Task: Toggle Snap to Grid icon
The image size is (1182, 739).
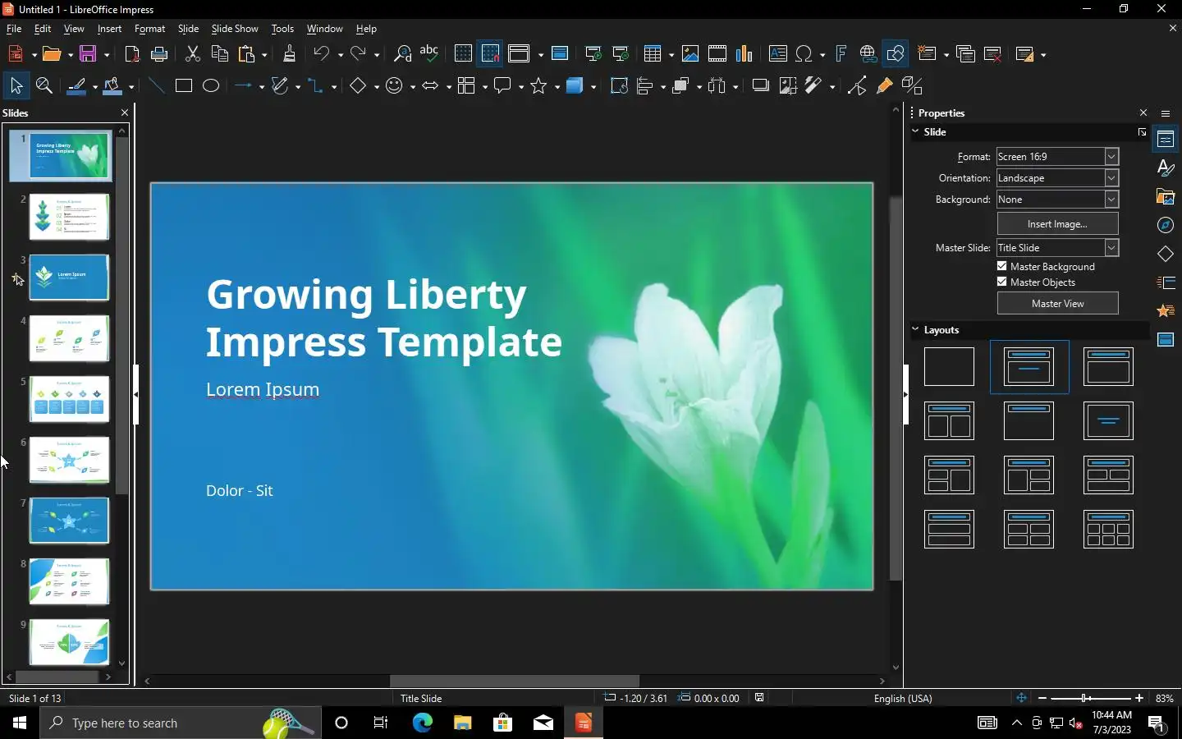Action: point(491,54)
